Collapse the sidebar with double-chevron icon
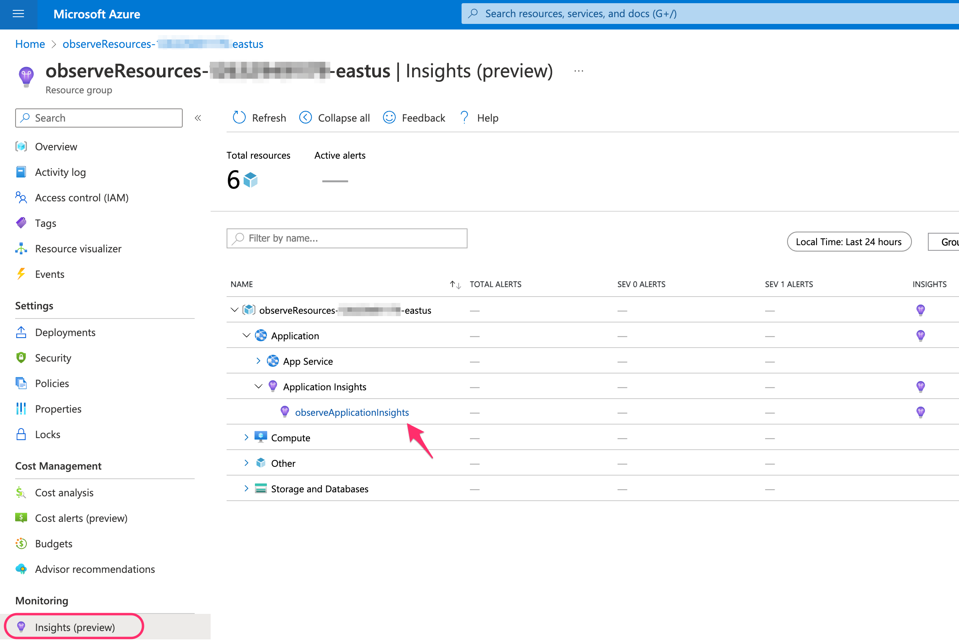This screenshot has height=641, width=959. click(x=198, y=118)
